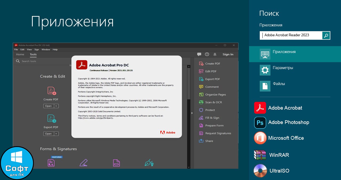The image size is (341, 180).
Task: Open the notifications bell icon
Action: pyautogui.click(x=215, y=54)
